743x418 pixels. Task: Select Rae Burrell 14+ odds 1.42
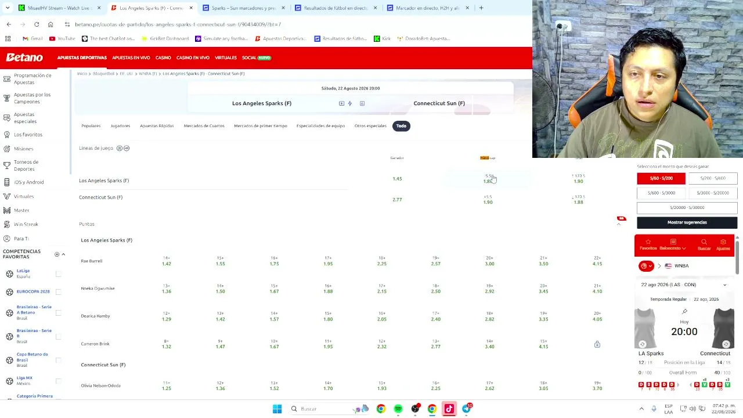point(167,261)
